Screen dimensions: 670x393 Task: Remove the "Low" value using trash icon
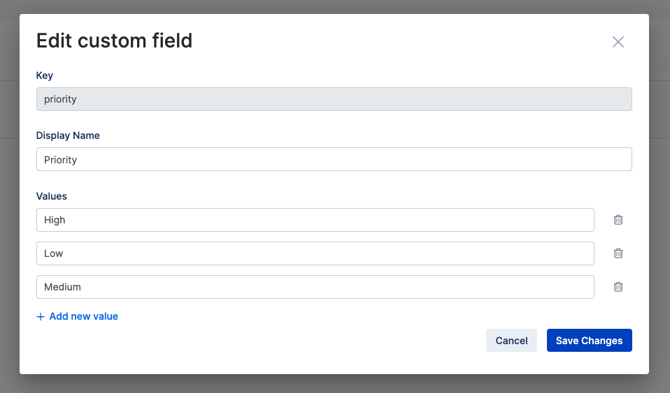[618, 253]
